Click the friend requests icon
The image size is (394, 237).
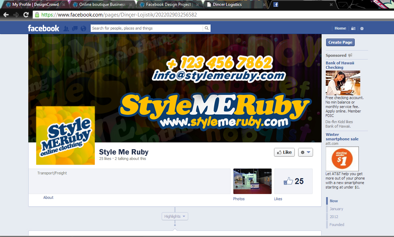pyautogui.click(x=66, y=29)
